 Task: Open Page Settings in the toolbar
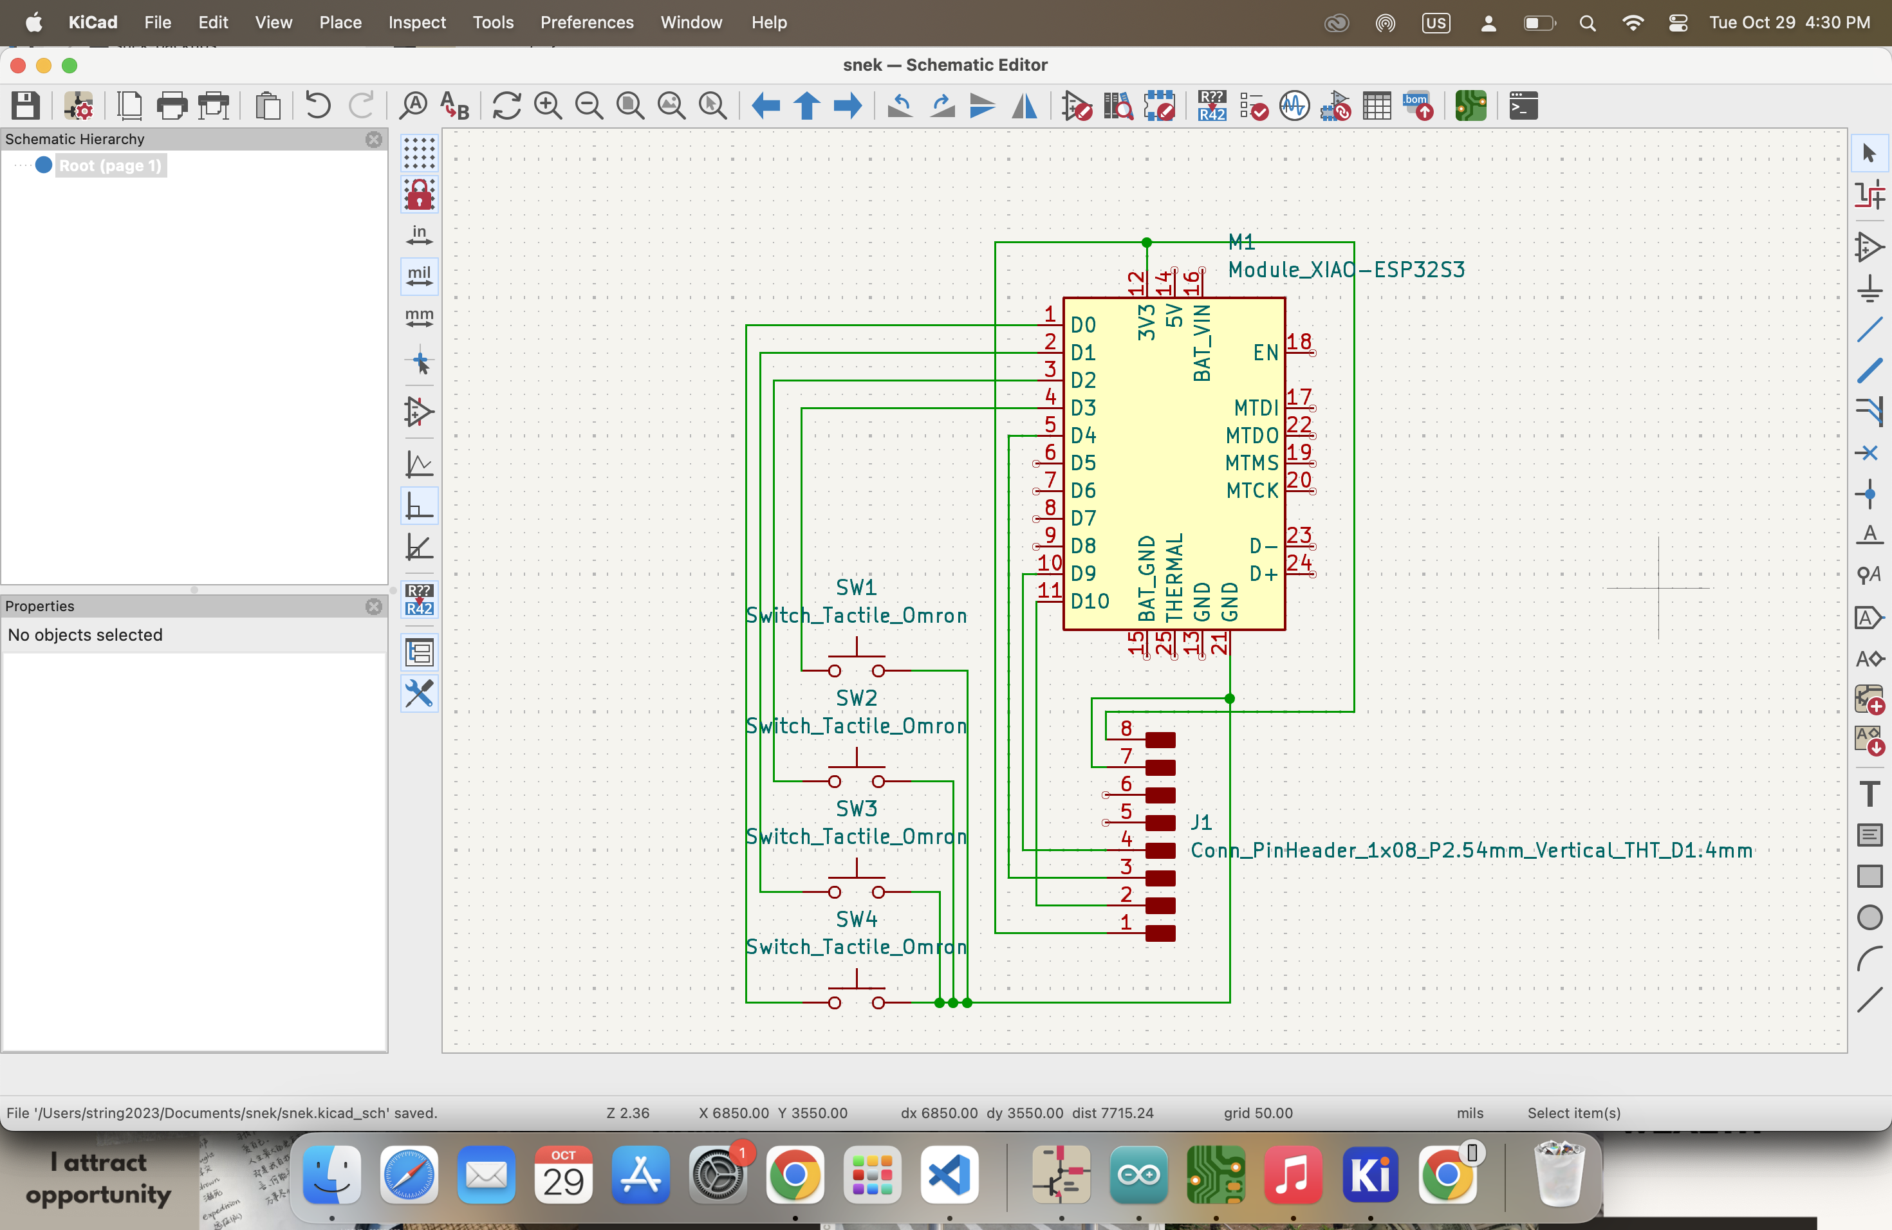click(x=129, y=106)
